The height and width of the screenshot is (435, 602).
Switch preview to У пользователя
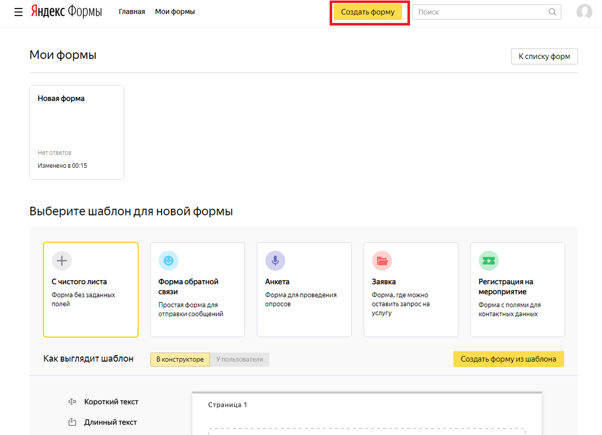(x=240, y=359)
